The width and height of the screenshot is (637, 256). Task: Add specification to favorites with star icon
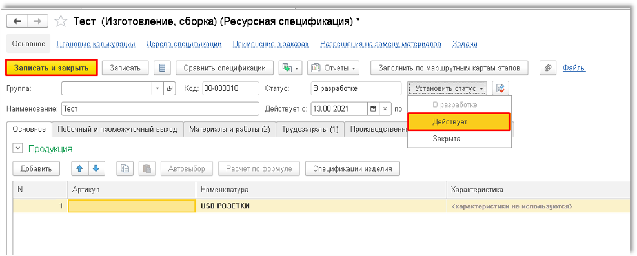(x=61, y=21)
